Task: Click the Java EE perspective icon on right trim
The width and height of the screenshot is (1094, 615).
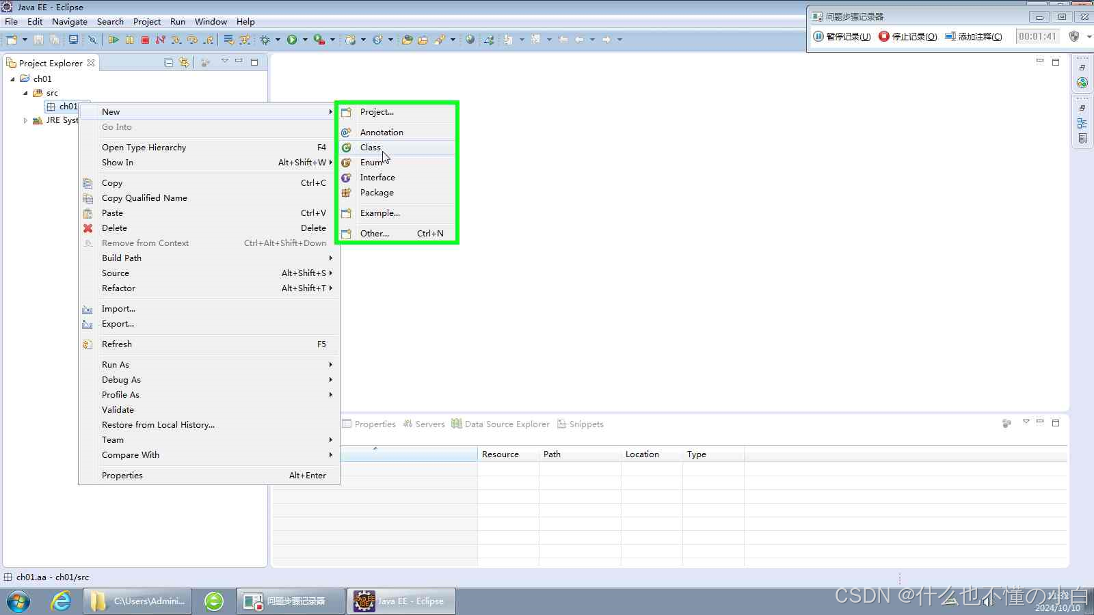Action: pyautogui.click(x=1082, y=83)
